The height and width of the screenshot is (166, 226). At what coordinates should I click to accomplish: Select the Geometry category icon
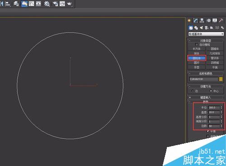tap(191, 28)
